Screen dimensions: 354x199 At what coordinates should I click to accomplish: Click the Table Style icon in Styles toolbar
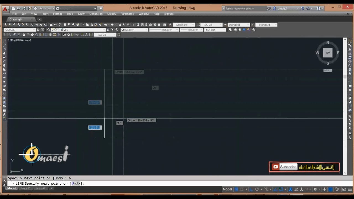tap(225, 25)
